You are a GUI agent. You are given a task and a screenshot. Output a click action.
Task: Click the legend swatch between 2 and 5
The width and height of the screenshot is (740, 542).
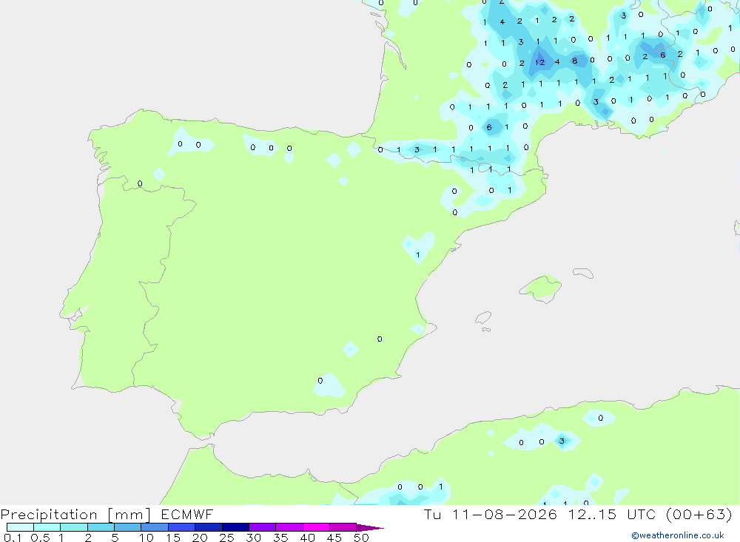pyautogui.click(x=101, y=527)
